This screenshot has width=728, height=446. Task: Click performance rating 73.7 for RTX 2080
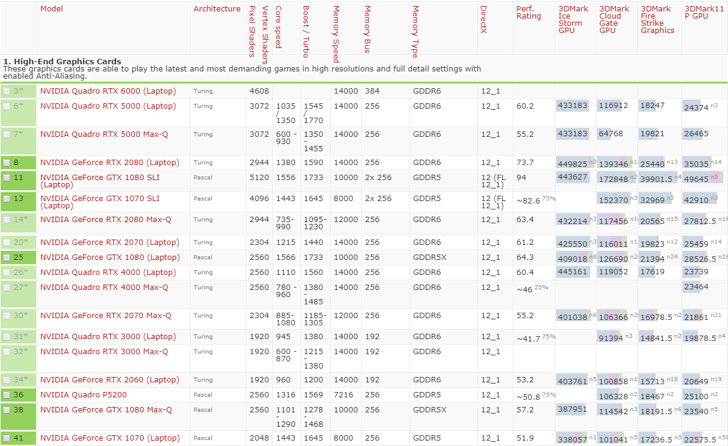click(x=525, y=163)
